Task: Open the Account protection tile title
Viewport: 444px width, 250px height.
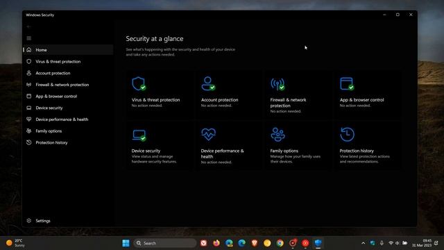Action: point(219,100)
